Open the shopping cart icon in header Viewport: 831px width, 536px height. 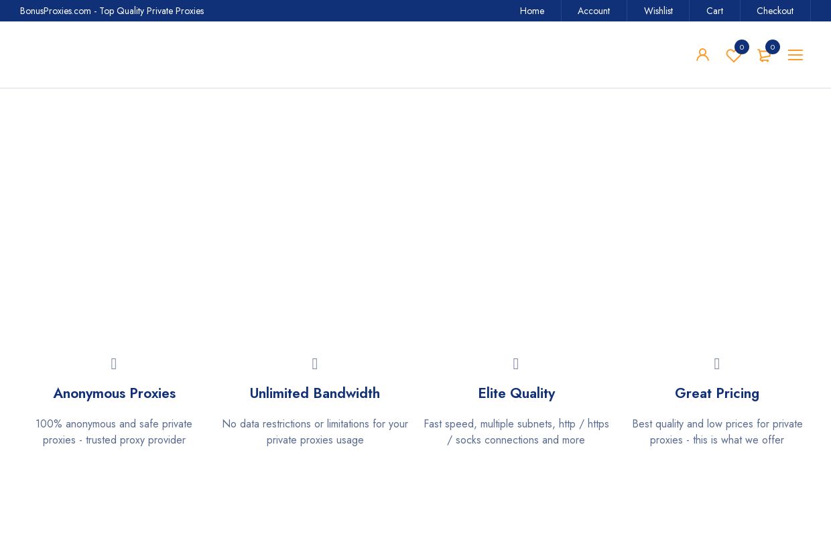[765, 56]
